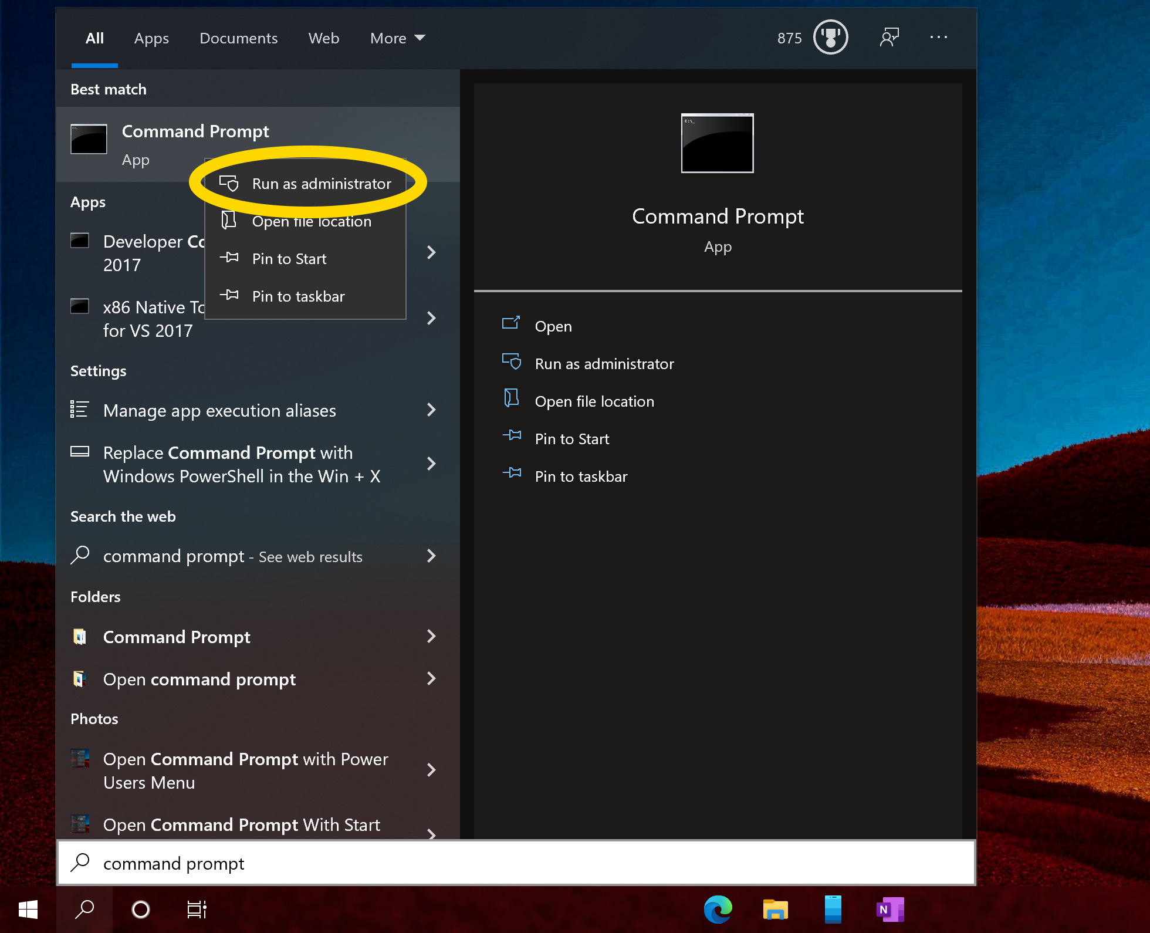The height and width of the screenshot is (933, 1150).
Task: Select the circled Run as administrator context option
Action: click(x=322, y=183)
